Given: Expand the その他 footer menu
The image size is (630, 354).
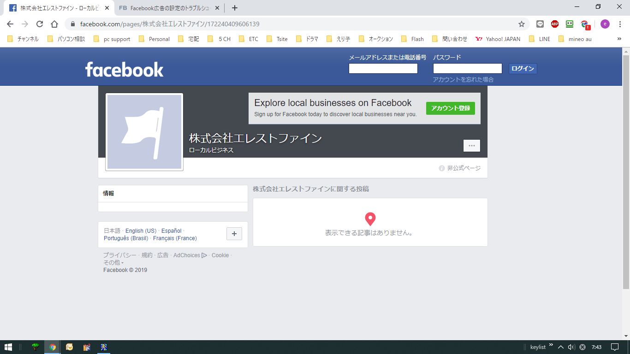Looking at the screenshot, I should click(x=113, y=263).
